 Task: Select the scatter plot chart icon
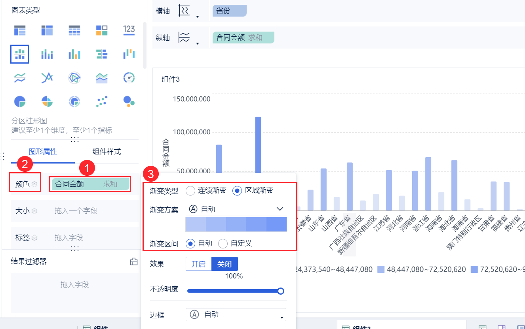(102, 102)
